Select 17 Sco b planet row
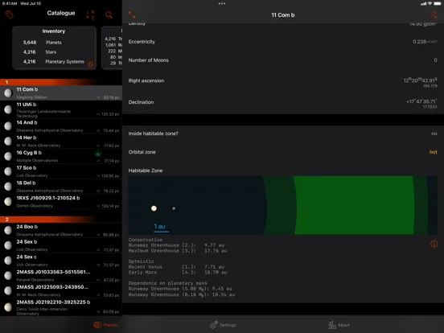The height and width of the screenshot is (333, 444). pyautogui.click(x=61, y=171)
